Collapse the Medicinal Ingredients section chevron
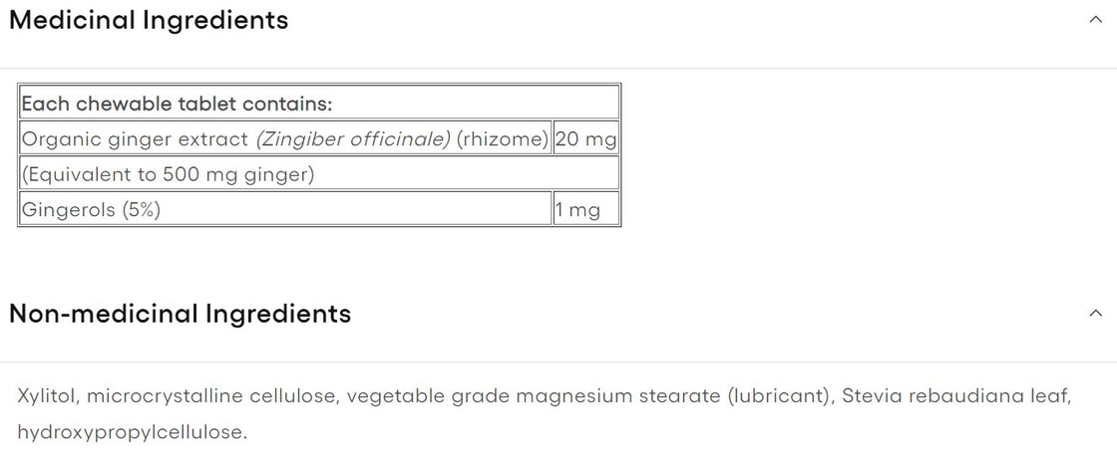1117x473 pixels. point(1095,20)
